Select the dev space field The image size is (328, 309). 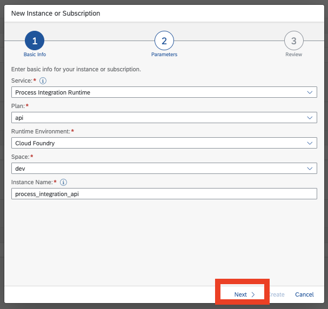click(x=164, y=169)
